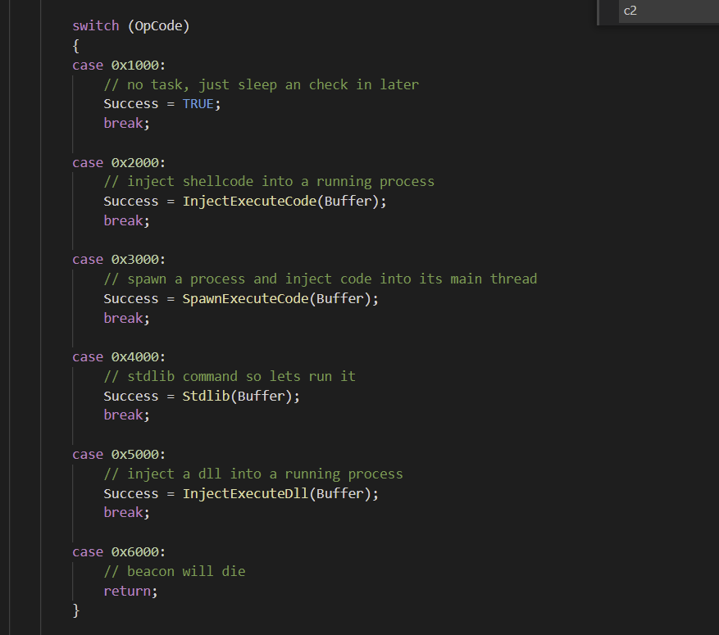Screen dimensions: 719x635
Task: Click the "0x2000" case value
Action: (x=135, y=163)
